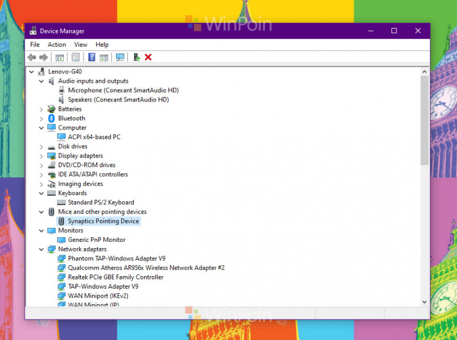This screenshot has height=340, width=457.
Task: Select the Lenovo-G40 computer icon
Action: tap(42, 71)
